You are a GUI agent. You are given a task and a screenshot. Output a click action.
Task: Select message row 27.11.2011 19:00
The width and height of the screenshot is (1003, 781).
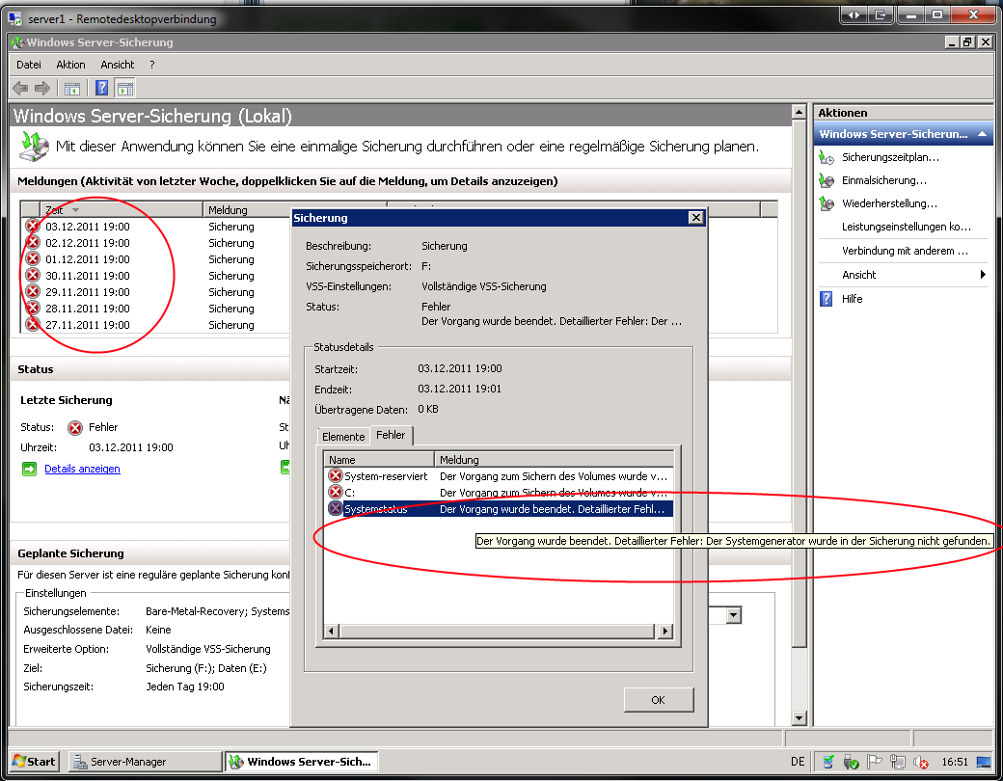click(x=156, y=325)
